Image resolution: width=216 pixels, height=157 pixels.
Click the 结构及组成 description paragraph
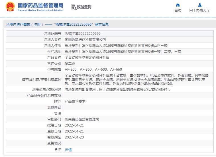137,79
